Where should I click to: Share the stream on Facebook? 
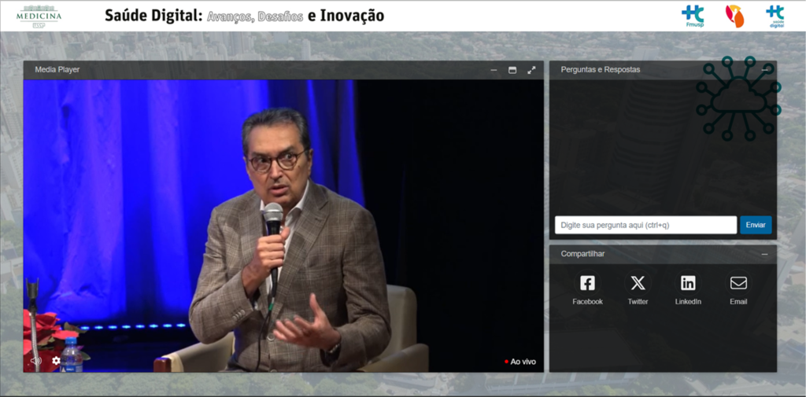click(587, 284)
